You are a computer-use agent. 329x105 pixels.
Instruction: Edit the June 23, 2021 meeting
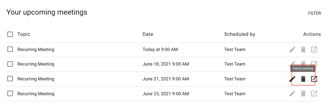(292, 93)
